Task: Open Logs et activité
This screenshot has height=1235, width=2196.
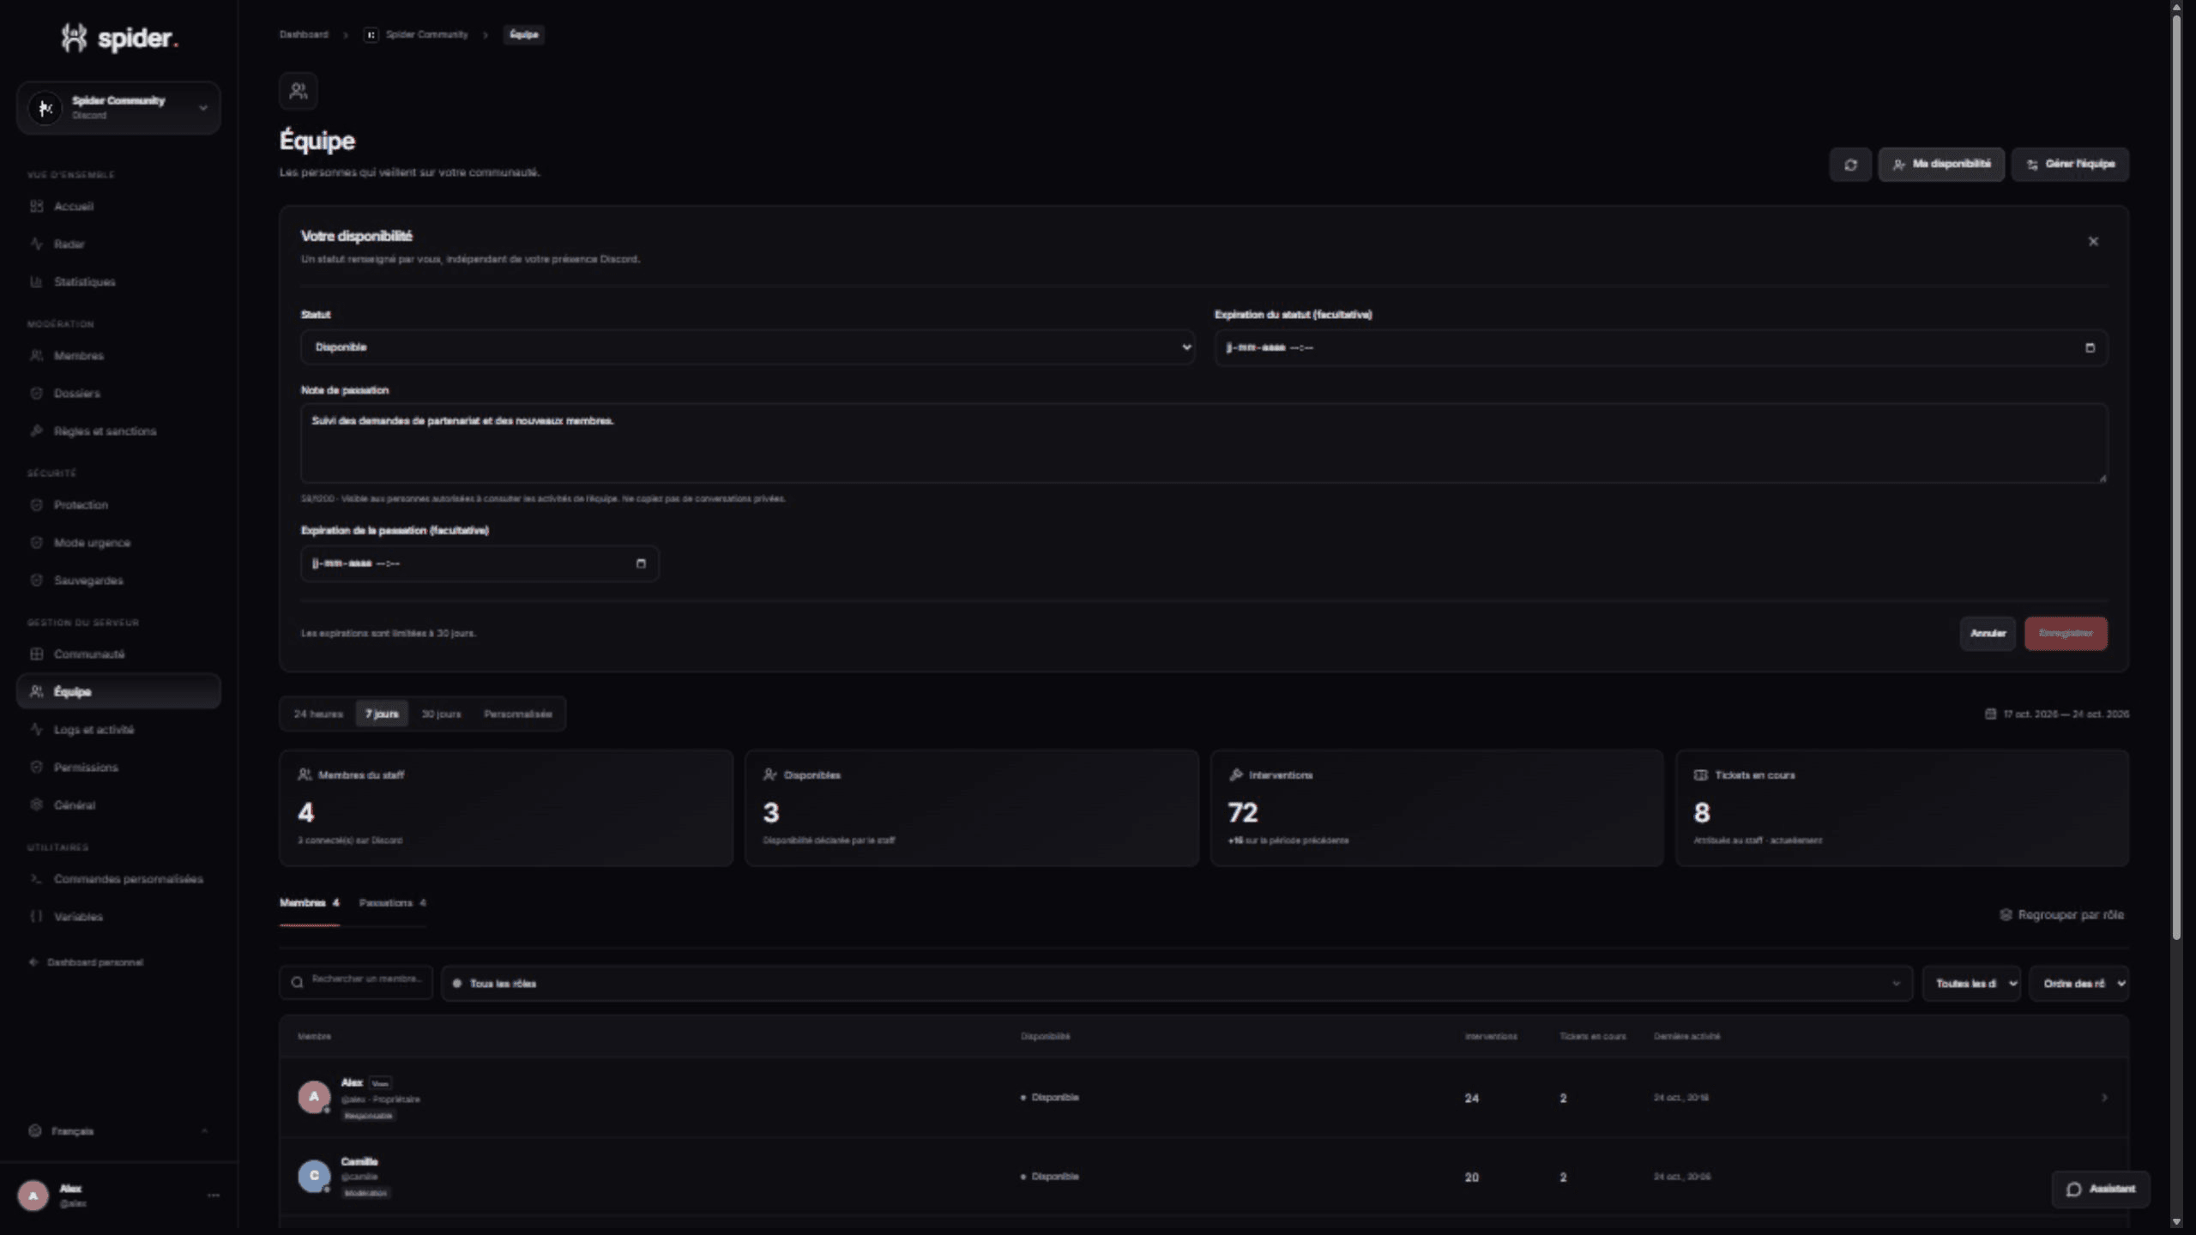Action: [118, 729]
